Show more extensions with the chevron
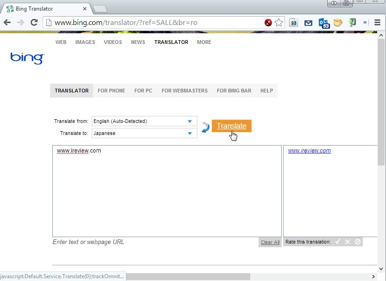 pos(365,23)
